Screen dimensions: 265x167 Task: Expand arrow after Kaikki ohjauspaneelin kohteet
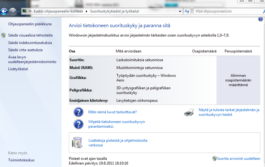[87, 11]
